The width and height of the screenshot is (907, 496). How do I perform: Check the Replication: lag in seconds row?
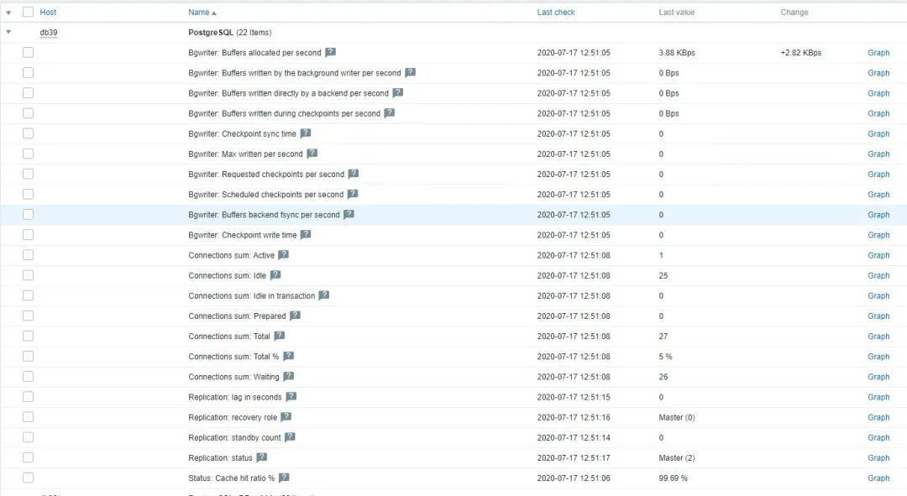28,397
